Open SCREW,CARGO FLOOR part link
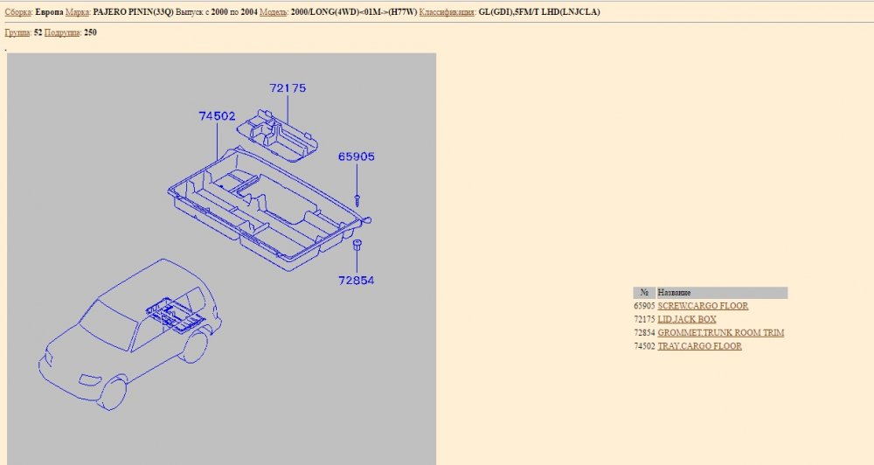 [703, 306]
